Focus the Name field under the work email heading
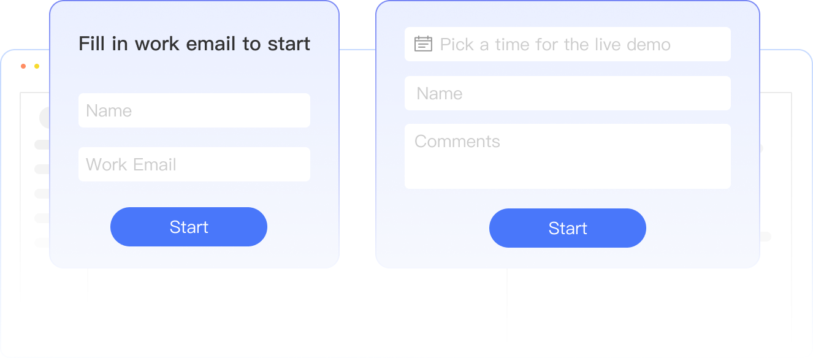813x358 pixels. coord(194,110)
